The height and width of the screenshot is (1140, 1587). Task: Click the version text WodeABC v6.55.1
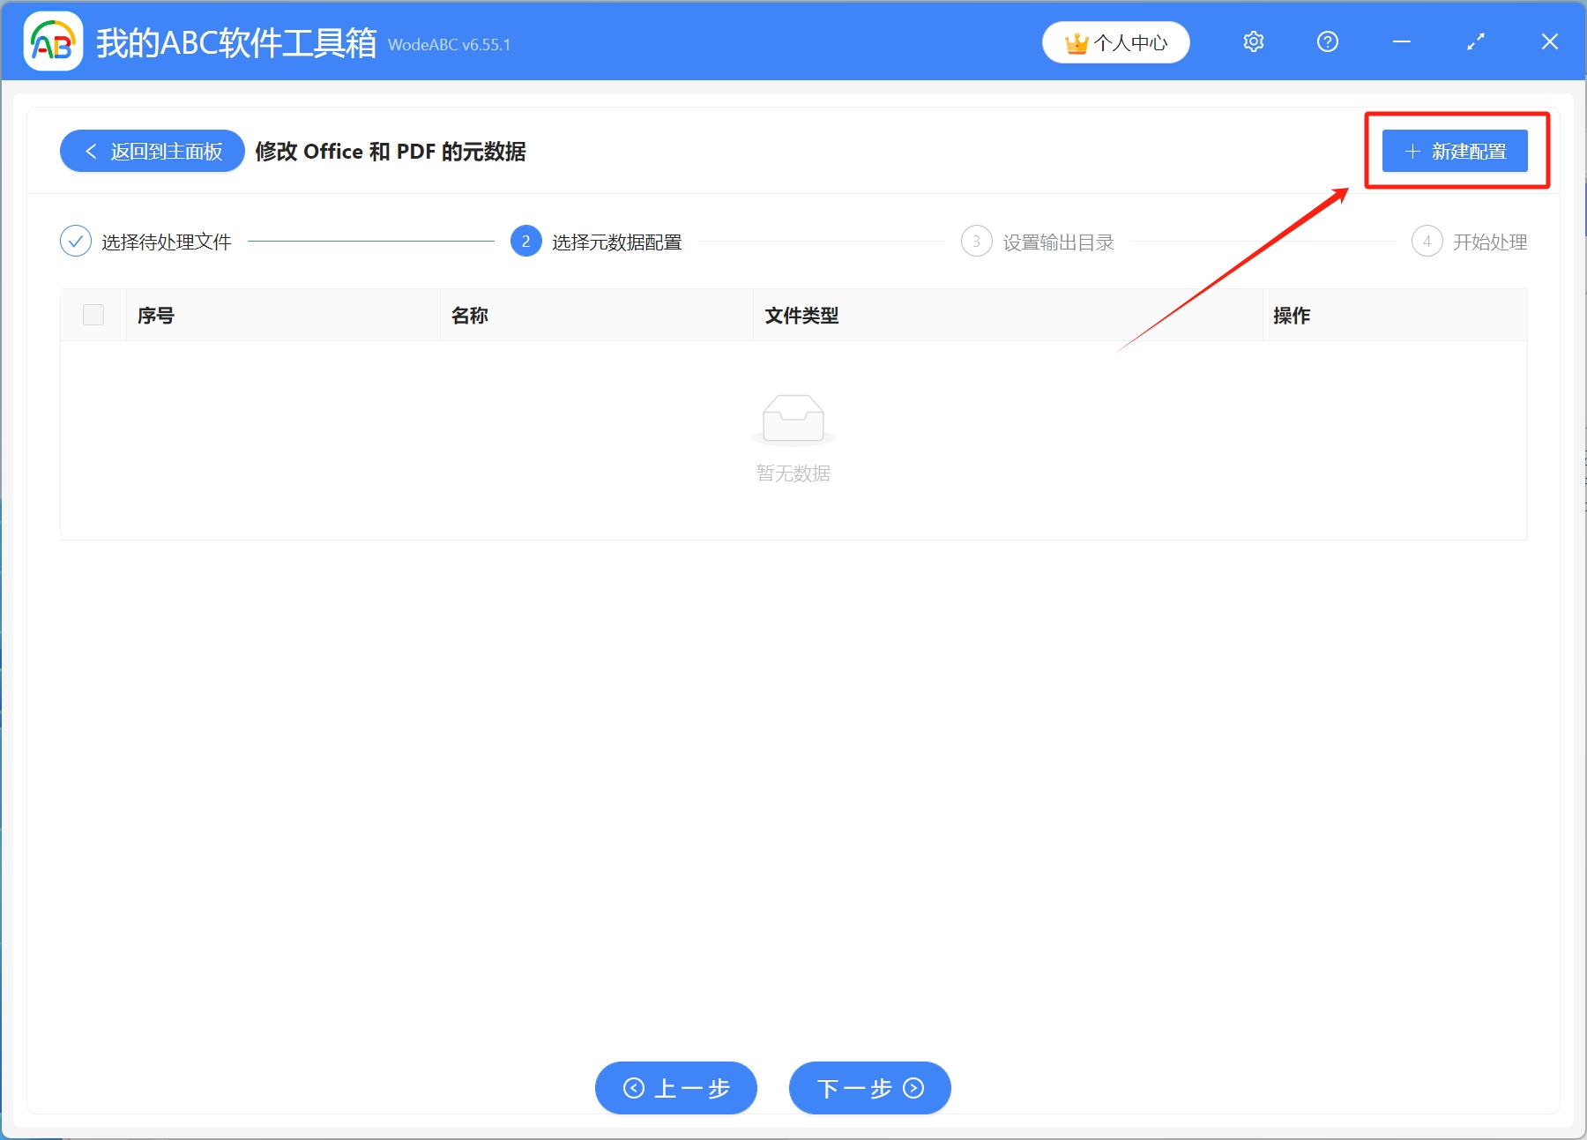449,45
